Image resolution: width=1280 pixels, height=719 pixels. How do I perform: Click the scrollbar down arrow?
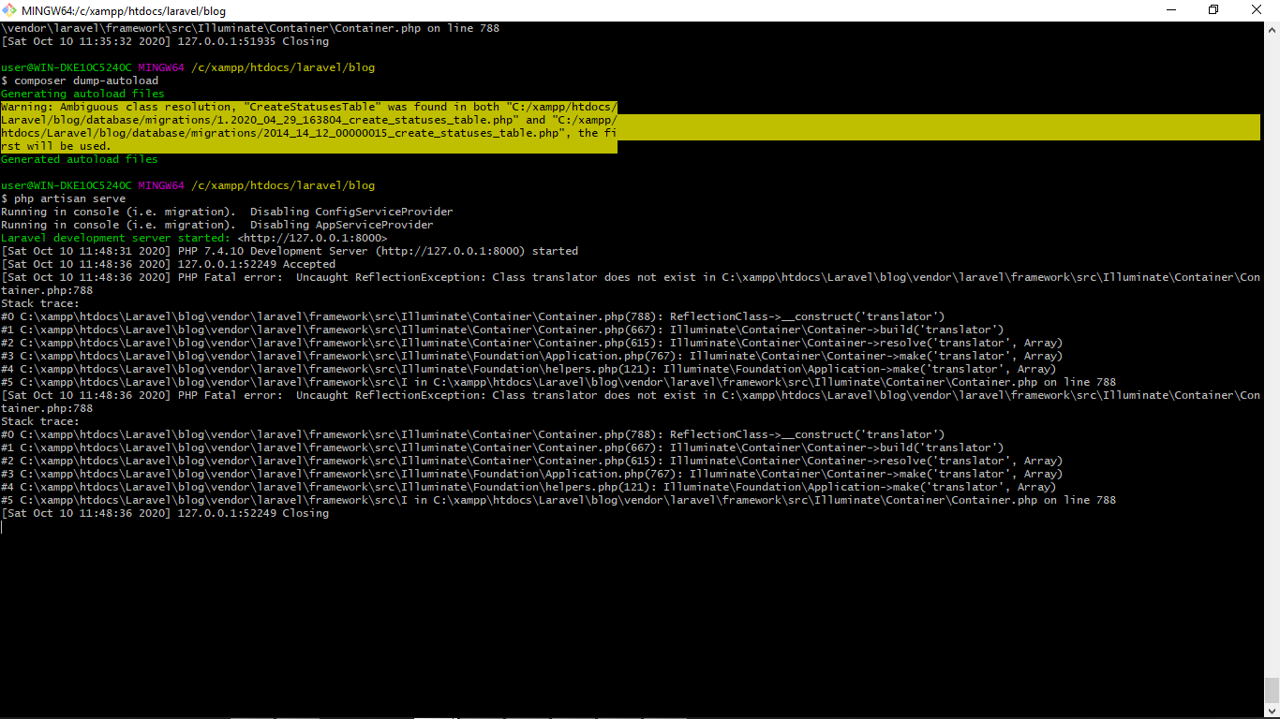pos(1272,711)
